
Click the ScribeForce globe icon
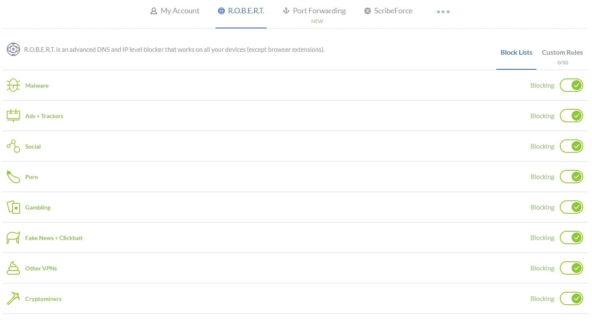pos(367,11)
